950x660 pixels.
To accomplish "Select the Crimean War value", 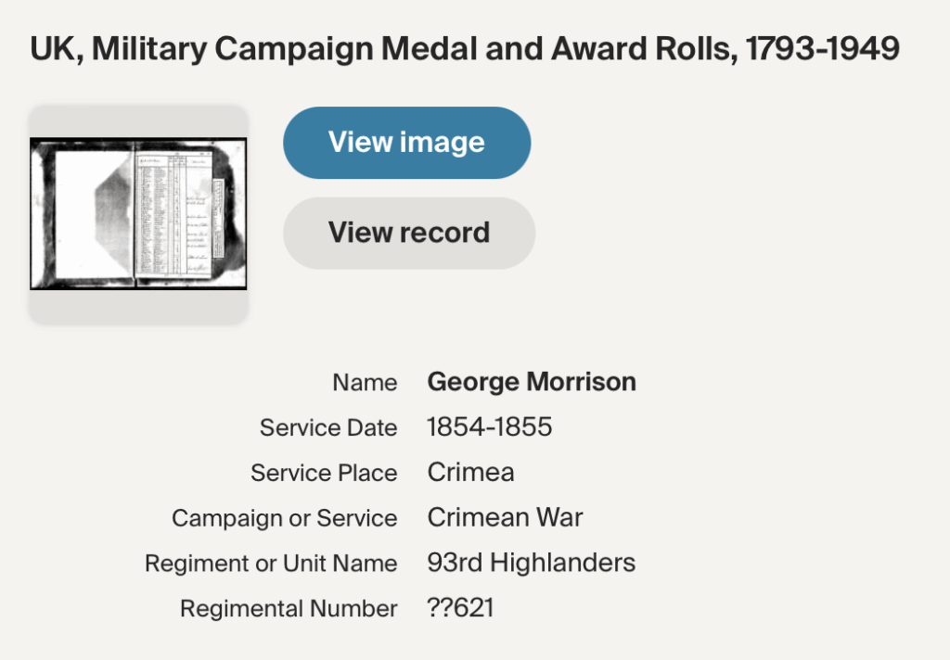I will (505, 517).
